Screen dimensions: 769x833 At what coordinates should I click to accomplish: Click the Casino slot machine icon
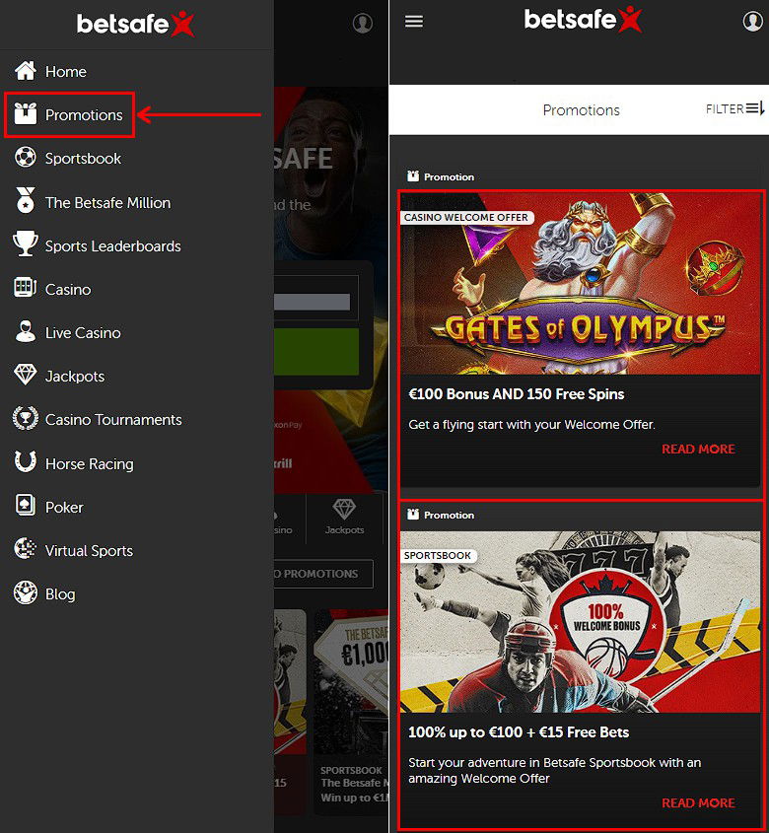pyautogui.click(x=25, y=289)
